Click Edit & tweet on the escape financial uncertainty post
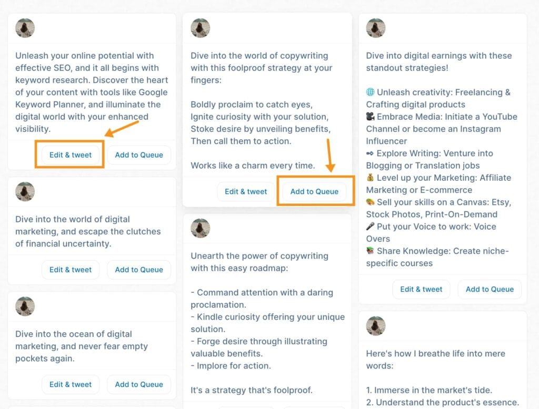This screenshot has width=539, height=409. point(70,269)
